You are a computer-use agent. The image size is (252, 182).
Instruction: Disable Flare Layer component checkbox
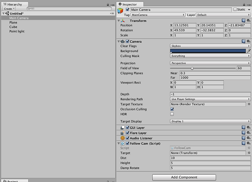(x=127, y=133)
